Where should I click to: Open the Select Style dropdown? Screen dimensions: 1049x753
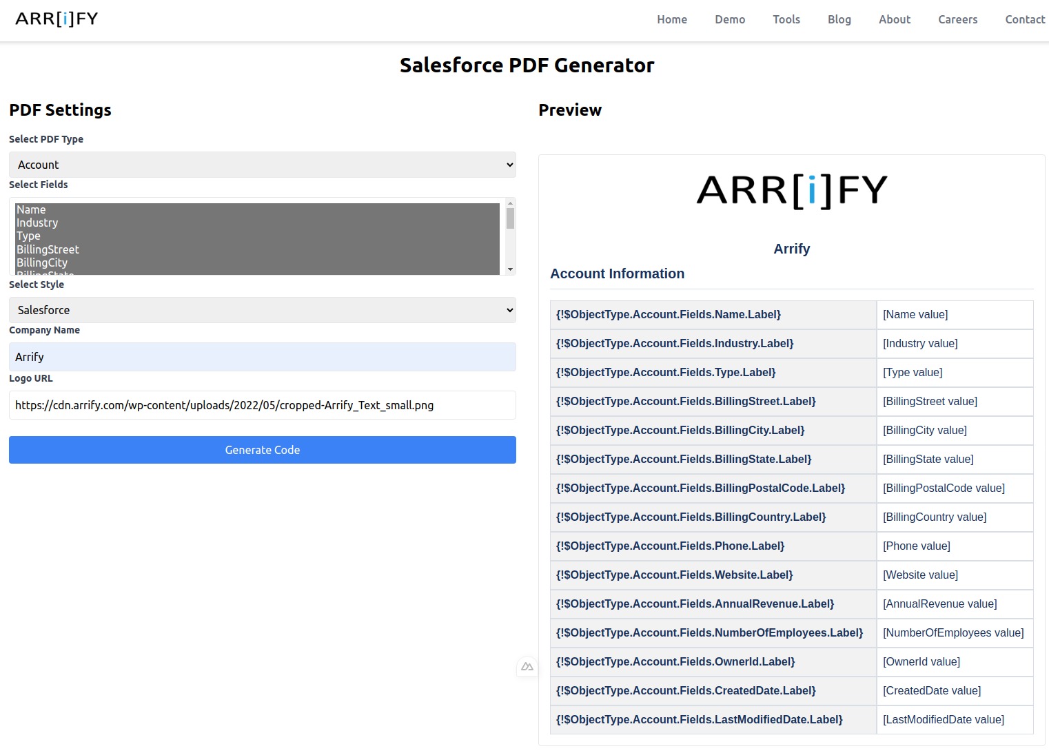coord(262,310)
